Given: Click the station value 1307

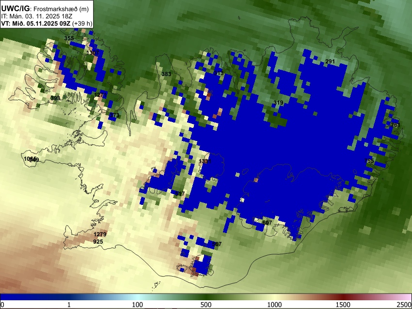Looking at the screenshot, I should 93,53.
